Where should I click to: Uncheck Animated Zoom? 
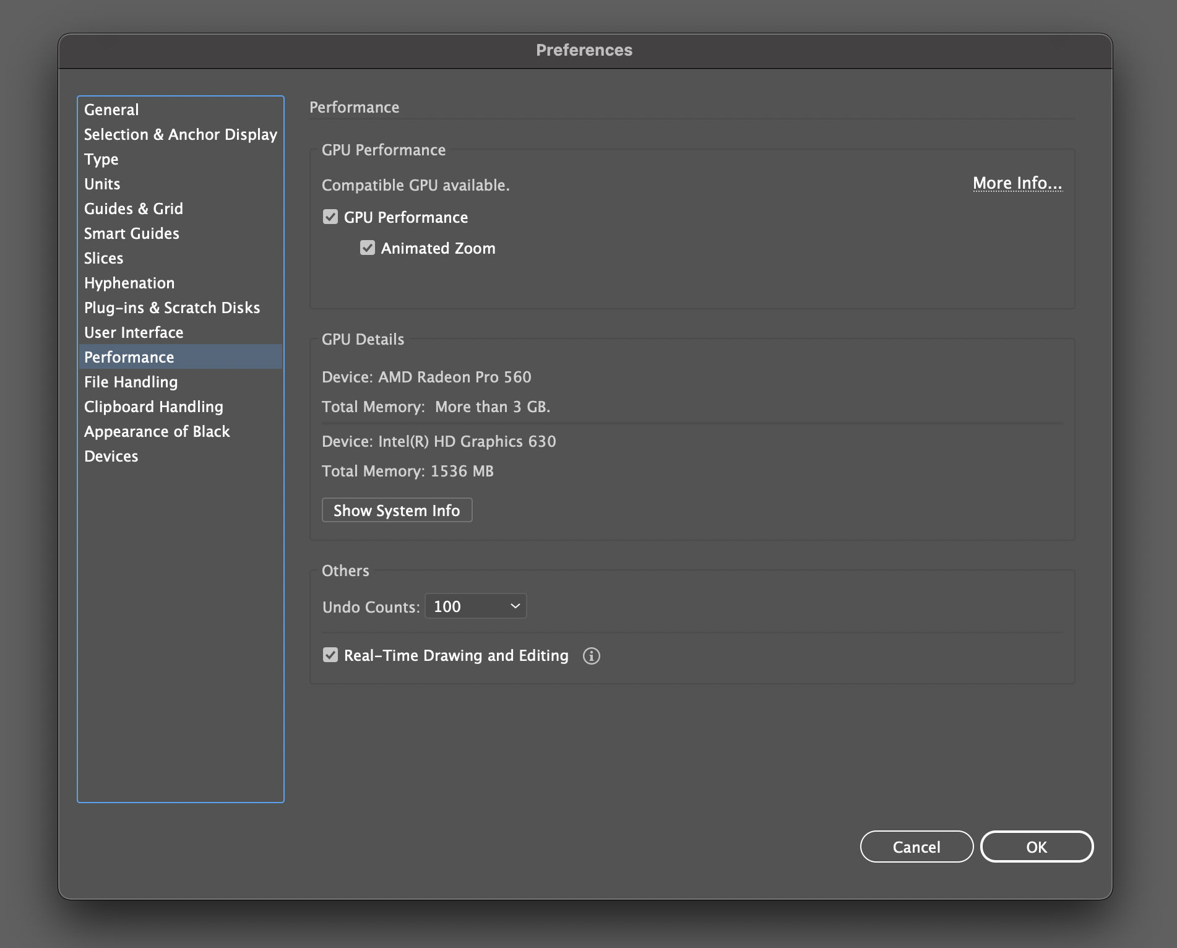[x=367, y=248]
